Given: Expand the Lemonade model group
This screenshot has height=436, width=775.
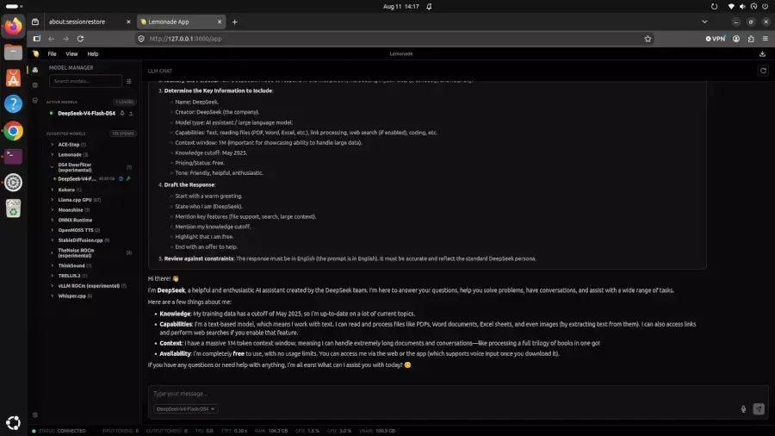Looking at the screenshot, I should [x=52, y=155].
